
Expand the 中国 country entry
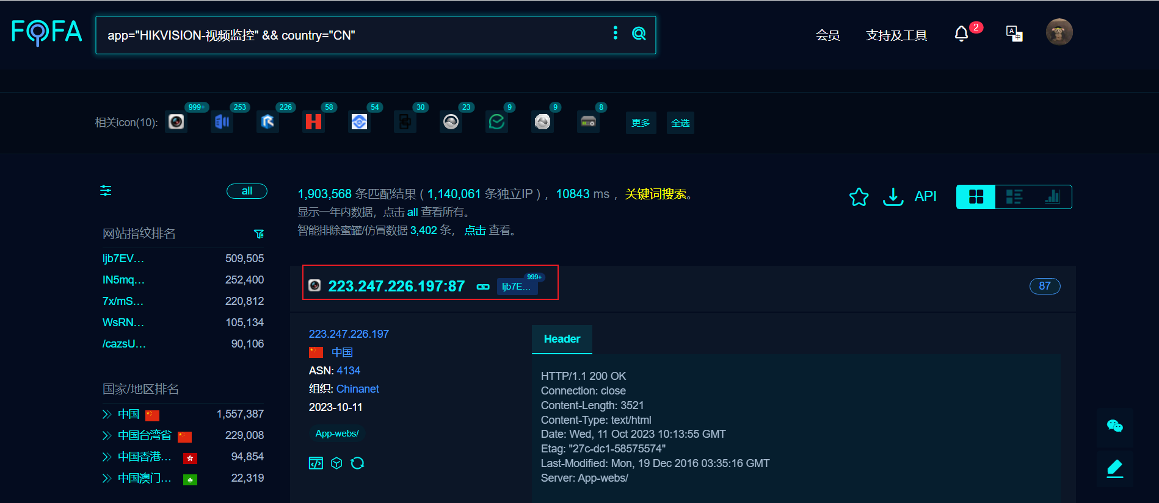(107, 415)
